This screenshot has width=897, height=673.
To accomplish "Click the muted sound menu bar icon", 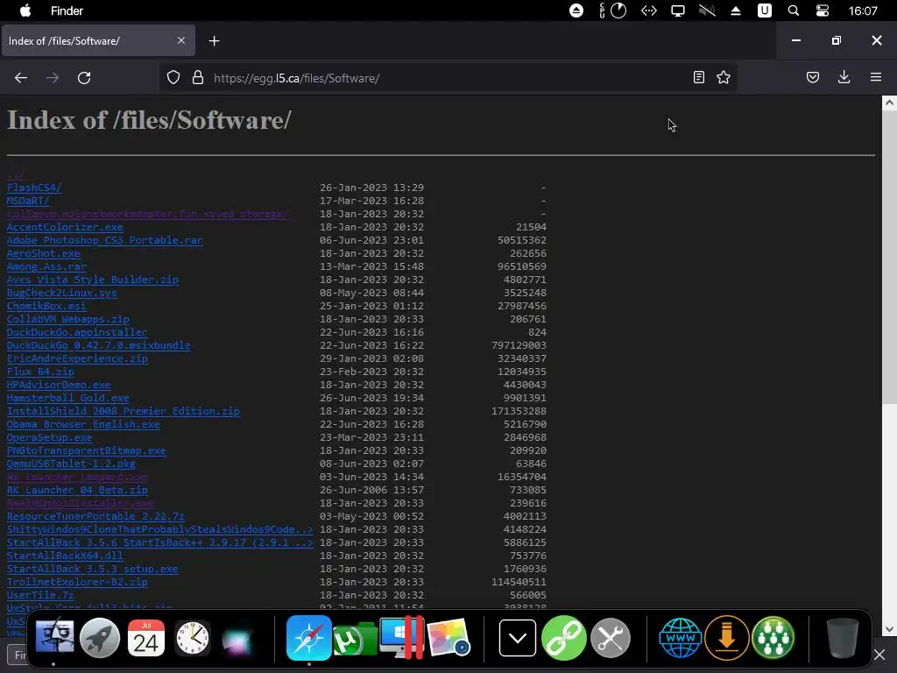I will point(707,11).
